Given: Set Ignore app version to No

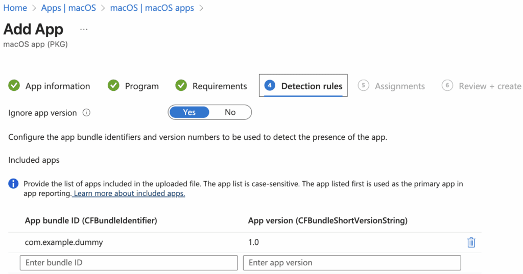Looking at the screenshot, I should [x=230, y=112].
